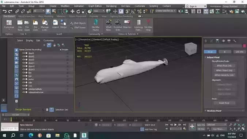Open the Rendering menu
The height and width of the screenshot is (139, 247).
tap(111, 6)
